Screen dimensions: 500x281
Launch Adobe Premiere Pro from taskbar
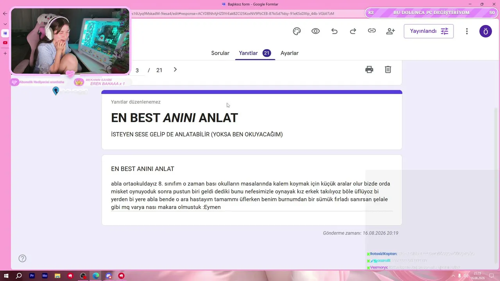click(x=32, y=276)
